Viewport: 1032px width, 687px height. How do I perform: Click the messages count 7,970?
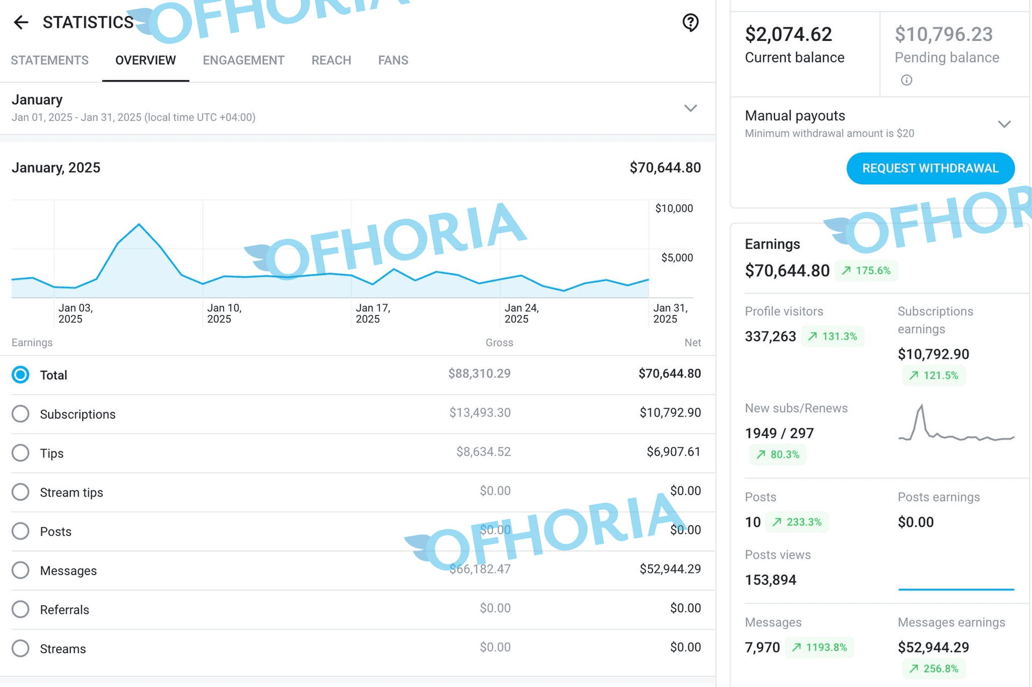click(x=762, y=648)
